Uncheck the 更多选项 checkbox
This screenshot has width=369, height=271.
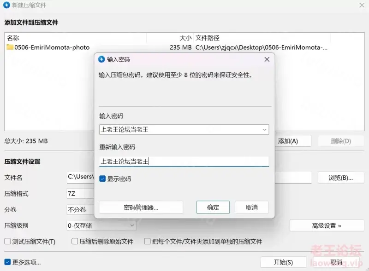(7, 262)
